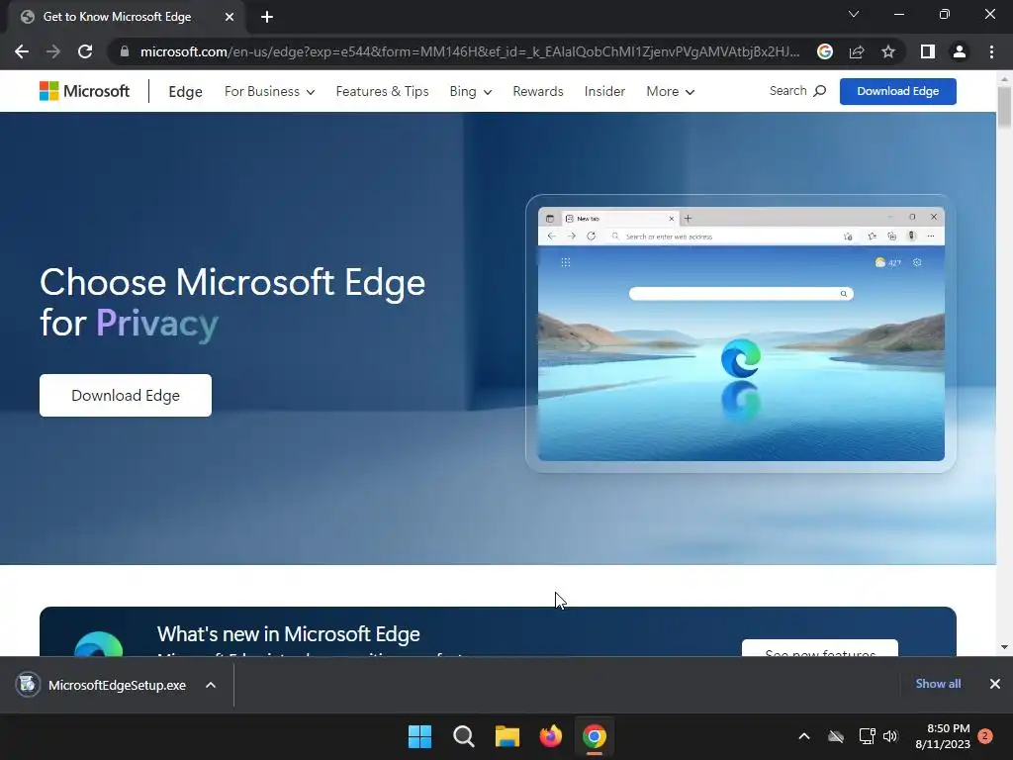Reload the page

point(85,51)
